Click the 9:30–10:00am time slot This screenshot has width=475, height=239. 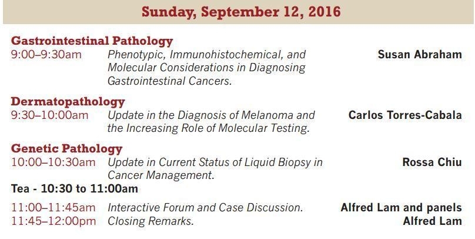(50, 115)
